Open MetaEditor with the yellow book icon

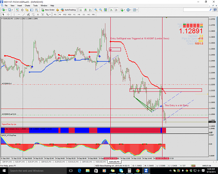click(x=58, y=10)
